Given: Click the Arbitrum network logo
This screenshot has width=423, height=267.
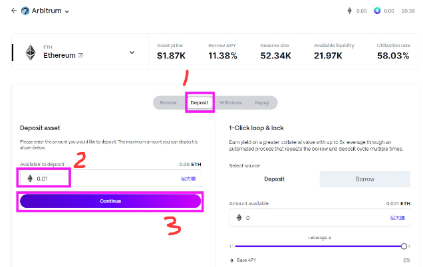Looking at the screenshot, I should pyautogui.click(x=25, y=11).
